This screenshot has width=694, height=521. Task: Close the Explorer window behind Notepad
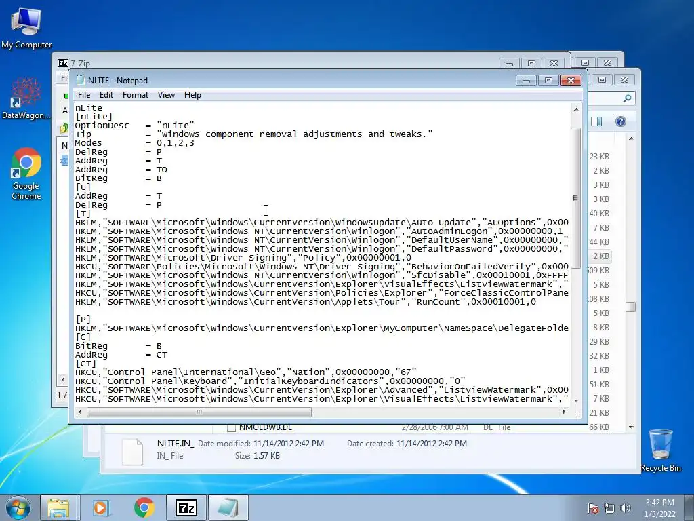coord(624,80)
